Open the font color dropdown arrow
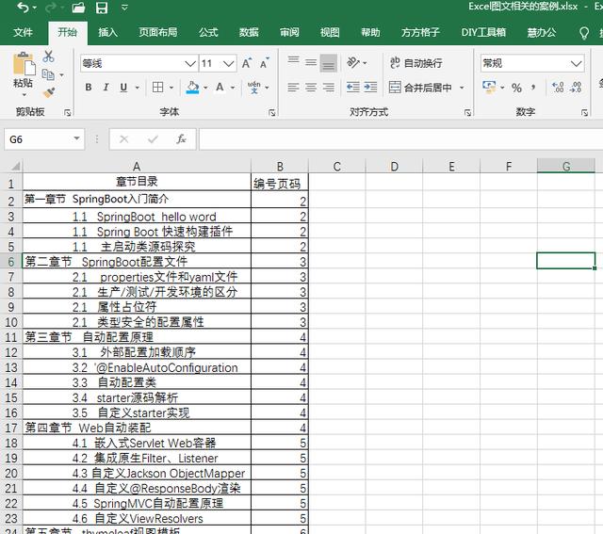Viewport: 603px width, 534px height. (233, 88)
